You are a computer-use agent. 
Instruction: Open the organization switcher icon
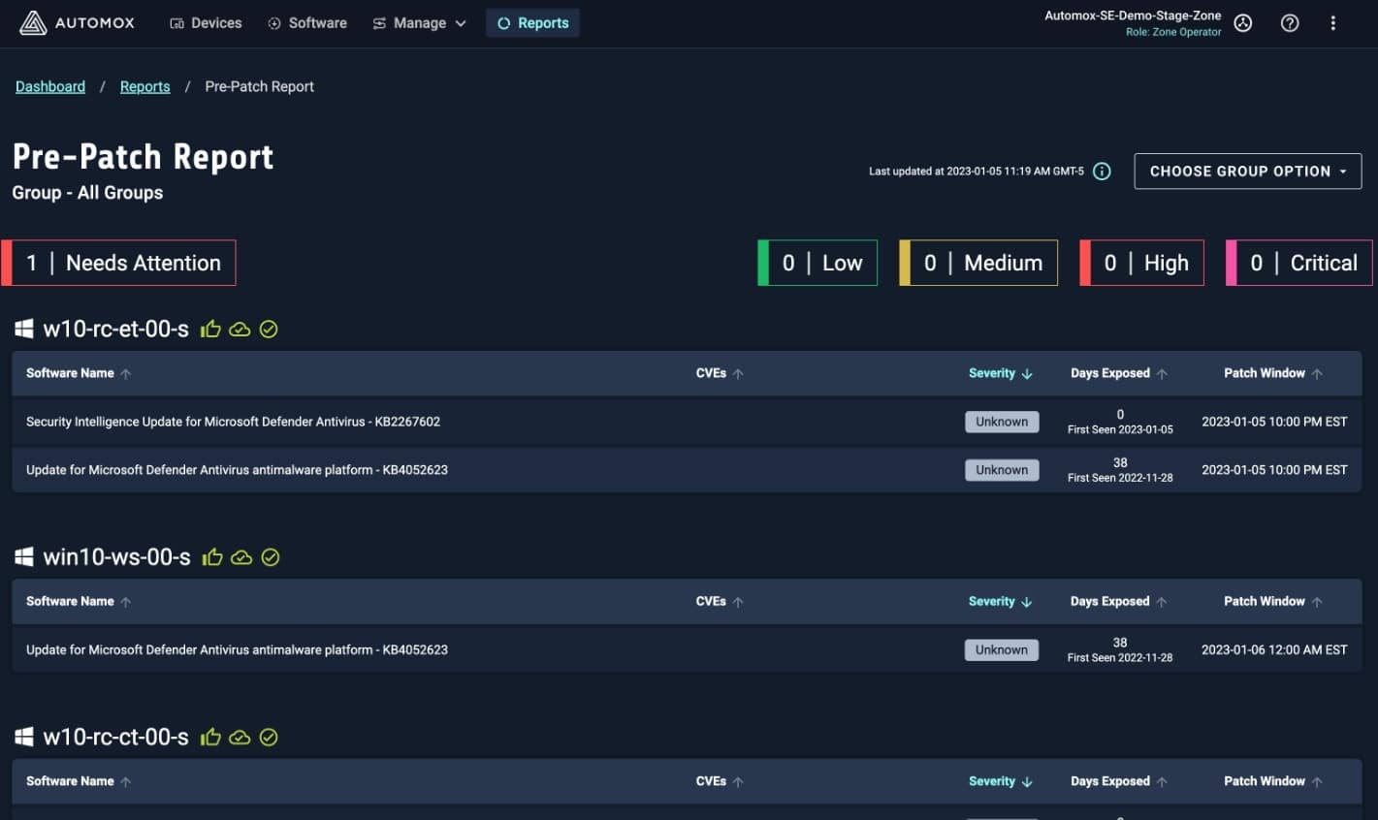1243,23
